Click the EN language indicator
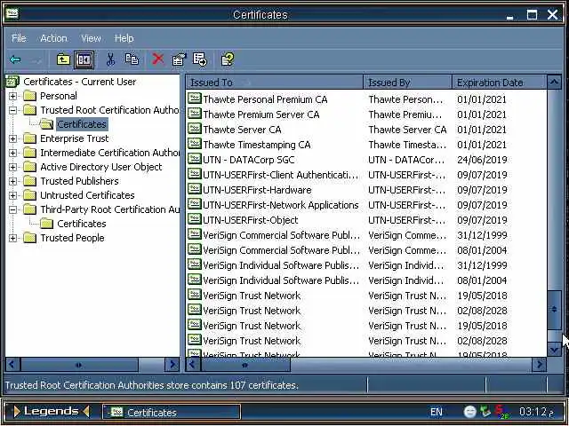The width and height of the screenshot is (569, 426). pos(437,412)
